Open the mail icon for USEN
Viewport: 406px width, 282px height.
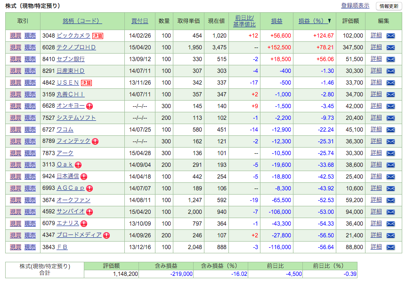pos(390,83)
